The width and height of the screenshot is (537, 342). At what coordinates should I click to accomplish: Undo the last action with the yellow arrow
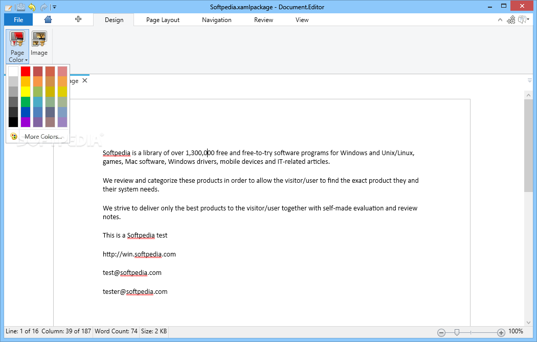pyautogui.click(x=32, y=7)
